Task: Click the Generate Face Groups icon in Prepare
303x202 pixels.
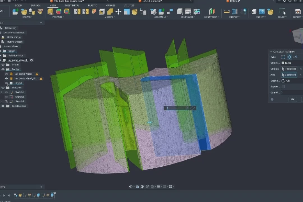Action: 59,12
